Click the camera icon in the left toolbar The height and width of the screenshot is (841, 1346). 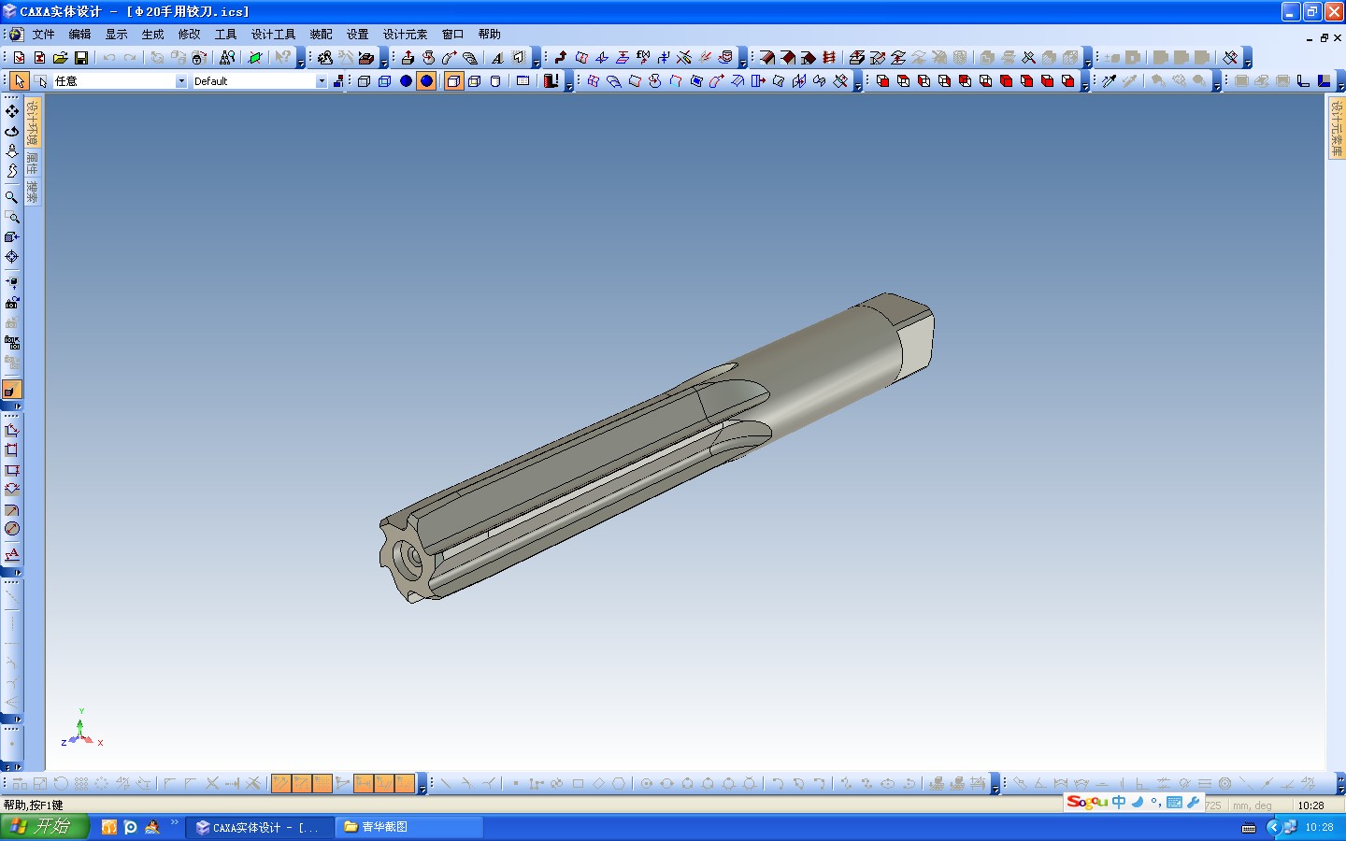(x=12, y=303)
